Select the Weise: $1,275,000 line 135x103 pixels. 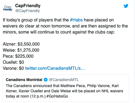point(21,50)
